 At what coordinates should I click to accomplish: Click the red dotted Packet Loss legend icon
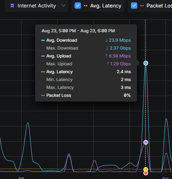tap(142, 6)
